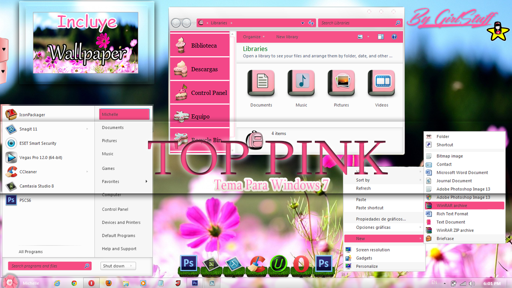Open first Photoshop icon in dock
Image resolution: width=512 pixels, height=288 pixels.
(189, 263)
